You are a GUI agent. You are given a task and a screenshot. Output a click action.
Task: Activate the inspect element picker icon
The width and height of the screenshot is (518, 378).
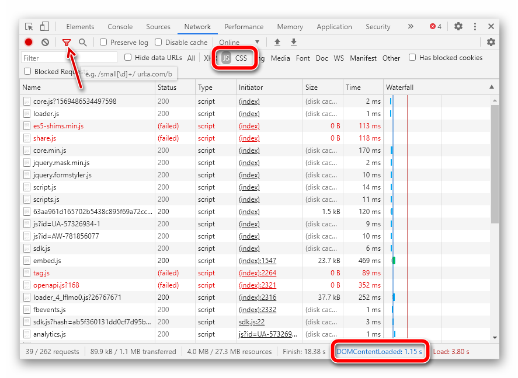[29, 27]
